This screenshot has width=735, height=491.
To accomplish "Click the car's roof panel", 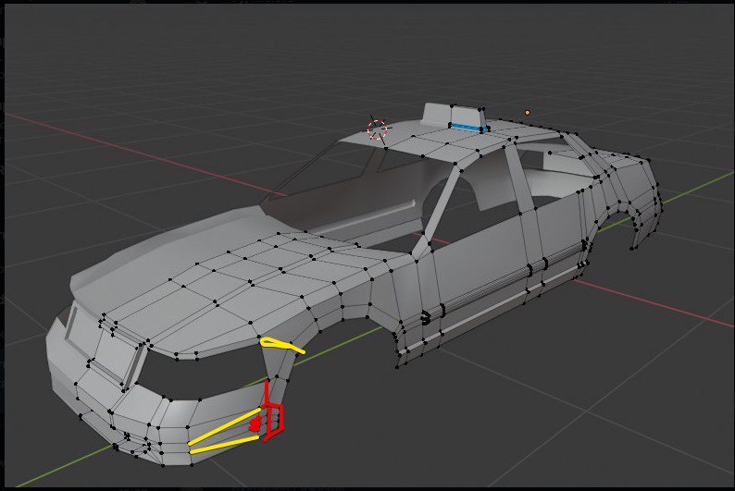I will [450, 141].
